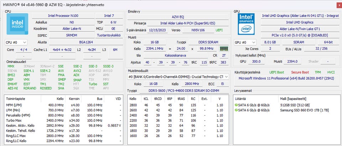Click the 0.9857 V VID value

coord(114,126)
